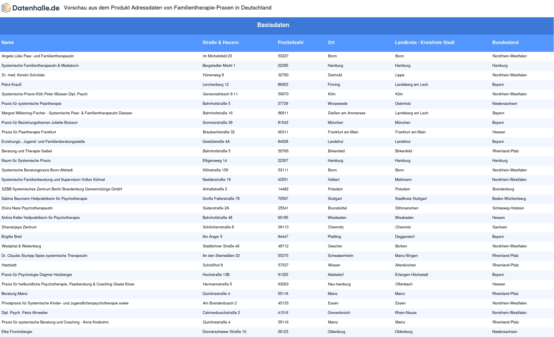
Task: Click Praxis für Beziehungsthemen Juliette Boisson
Action: pos(40,123)
